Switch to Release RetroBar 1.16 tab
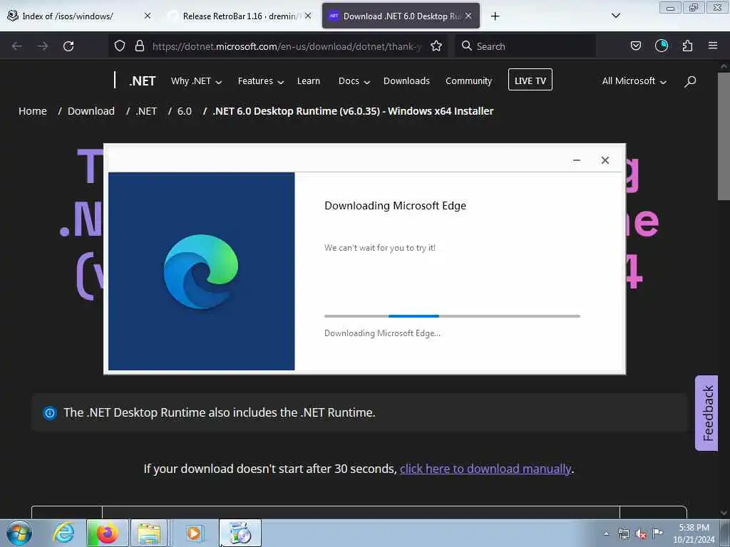The height and width of the screenshot is (547, 730). point(240,16)
